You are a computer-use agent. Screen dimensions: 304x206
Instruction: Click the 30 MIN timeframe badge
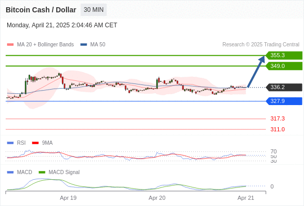[94, 10]
